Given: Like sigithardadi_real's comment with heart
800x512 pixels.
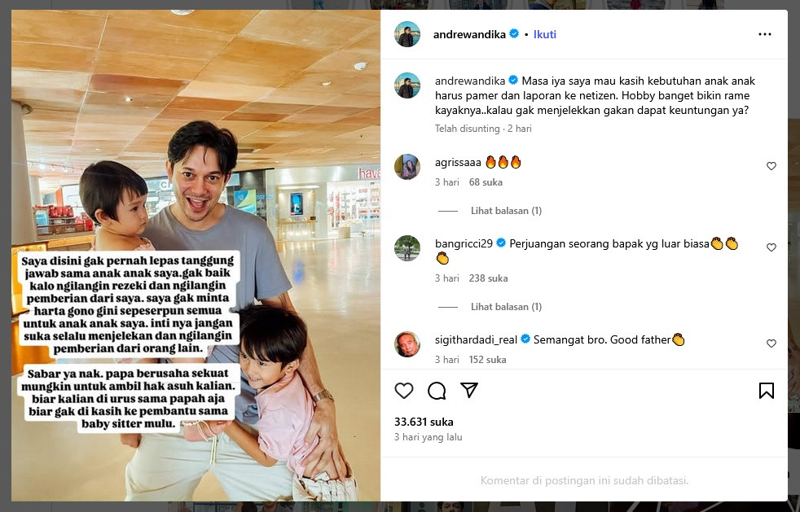Looking at the screenshot, I should (771, 344).
